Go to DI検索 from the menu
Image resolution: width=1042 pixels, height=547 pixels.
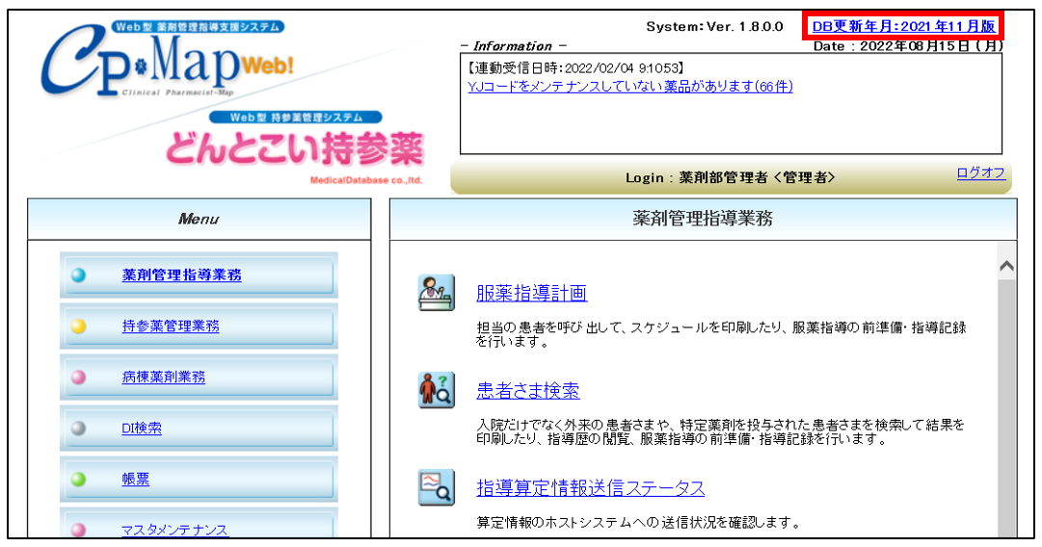pos(142,429)
